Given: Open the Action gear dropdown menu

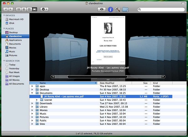Looking at the screenshot, I should (44, 9).
